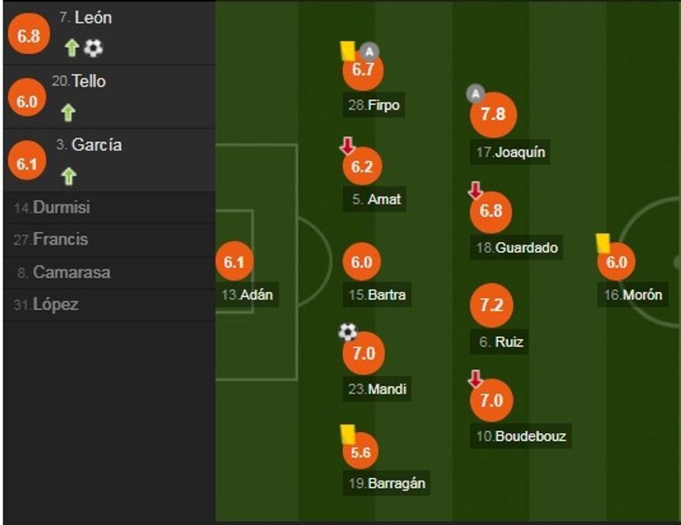This screenshot has width=681, height=525.
Task: Click the goal ball icon above Mandi
Action: [x=347, y=332]
